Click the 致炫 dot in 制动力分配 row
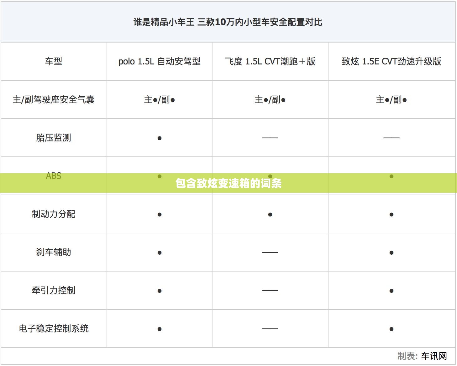Image resolution: width=457 pixels, height=366 pixels. (391, 214)
